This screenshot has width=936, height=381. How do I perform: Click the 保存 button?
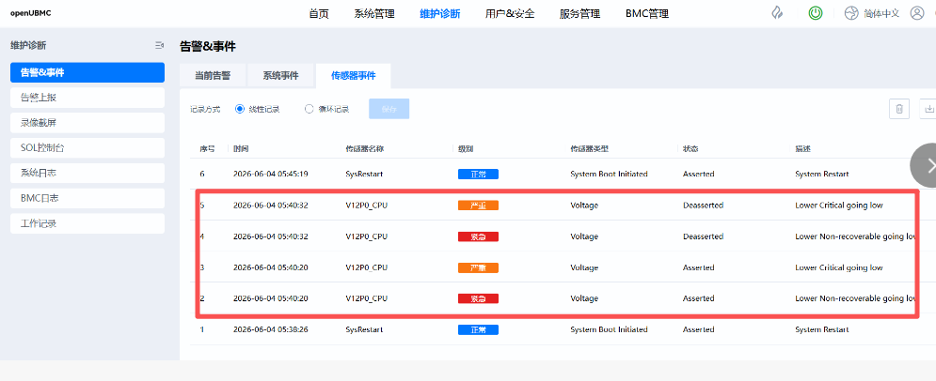(389, 109)
